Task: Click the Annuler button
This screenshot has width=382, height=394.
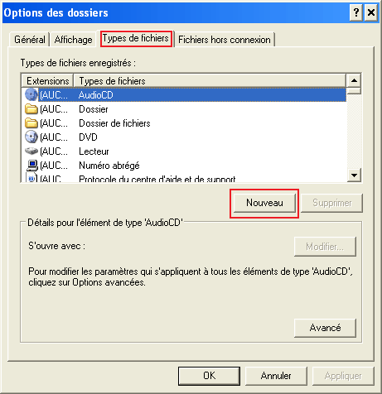Action: pos(276,376)
